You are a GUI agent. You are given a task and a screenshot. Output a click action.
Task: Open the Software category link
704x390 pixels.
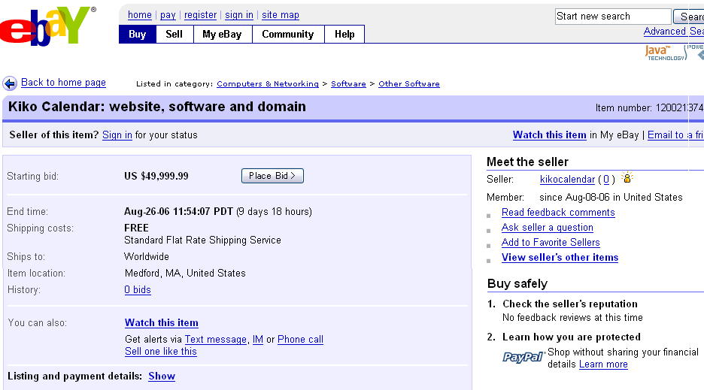pos(348,84)
